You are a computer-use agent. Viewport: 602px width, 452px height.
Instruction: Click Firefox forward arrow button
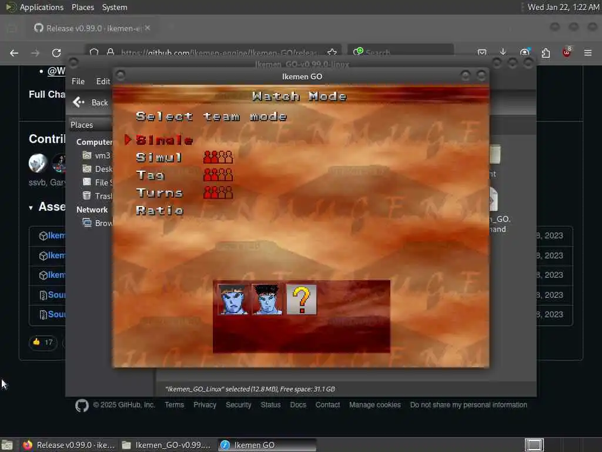point(35,53)
